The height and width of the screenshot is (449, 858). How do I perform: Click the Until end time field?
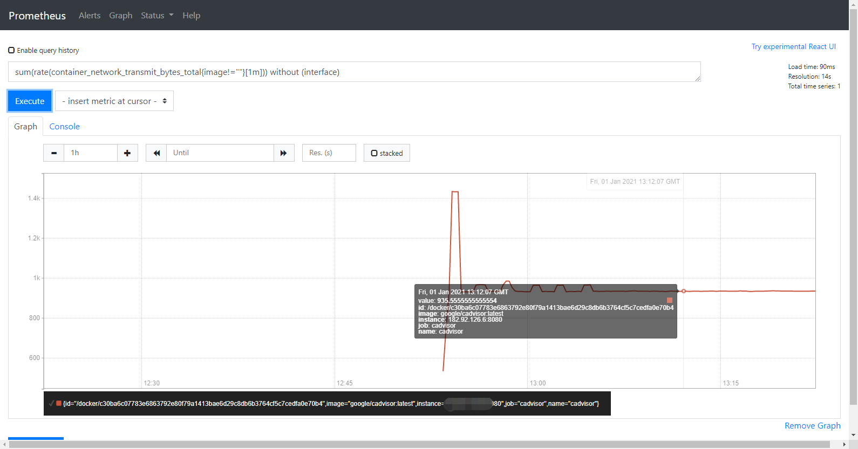[220, 153]
